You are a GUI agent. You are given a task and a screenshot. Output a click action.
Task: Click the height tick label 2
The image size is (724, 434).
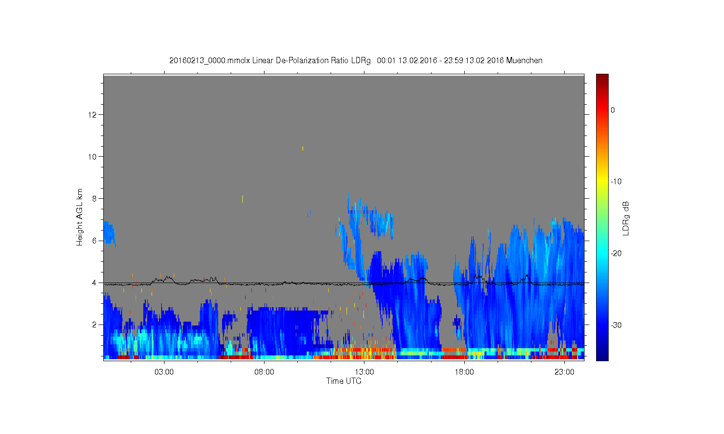[95, 325]
